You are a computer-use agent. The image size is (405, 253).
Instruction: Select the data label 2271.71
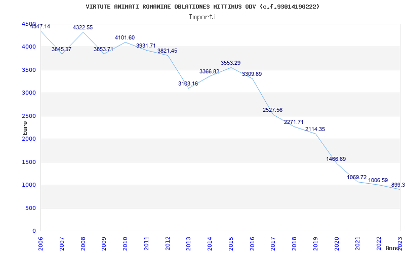pos(294,122)
